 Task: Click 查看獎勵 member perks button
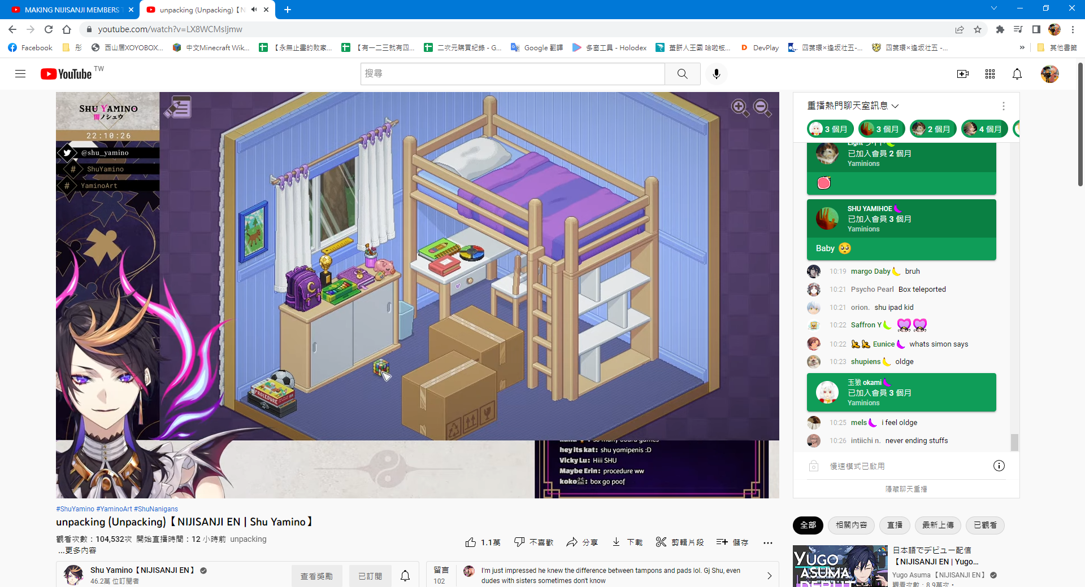(x=316, y=576)
